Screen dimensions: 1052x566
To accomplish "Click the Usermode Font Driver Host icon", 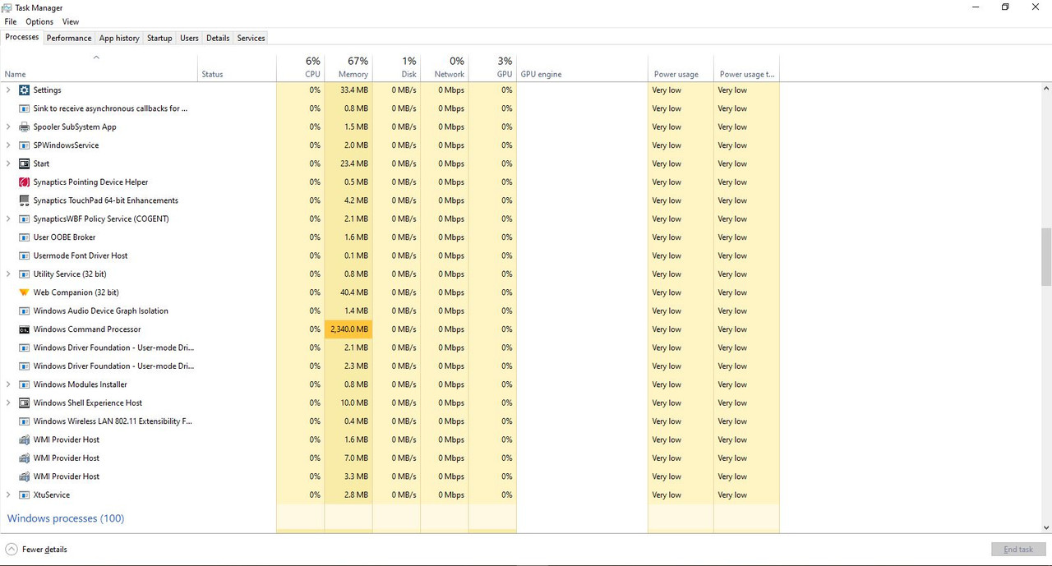I will tap(24, 255).
